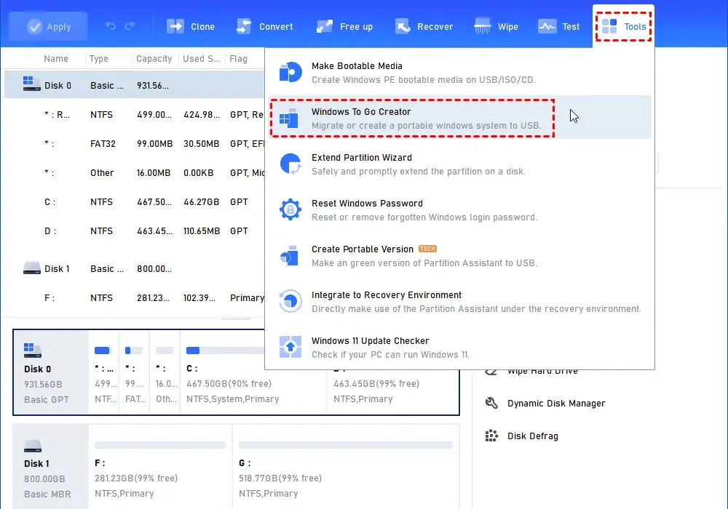The width and height of the screenshot is (728, 509).
Task: Select the F: partition row in list
Action: pyautogui.click(x=135, y=297)
